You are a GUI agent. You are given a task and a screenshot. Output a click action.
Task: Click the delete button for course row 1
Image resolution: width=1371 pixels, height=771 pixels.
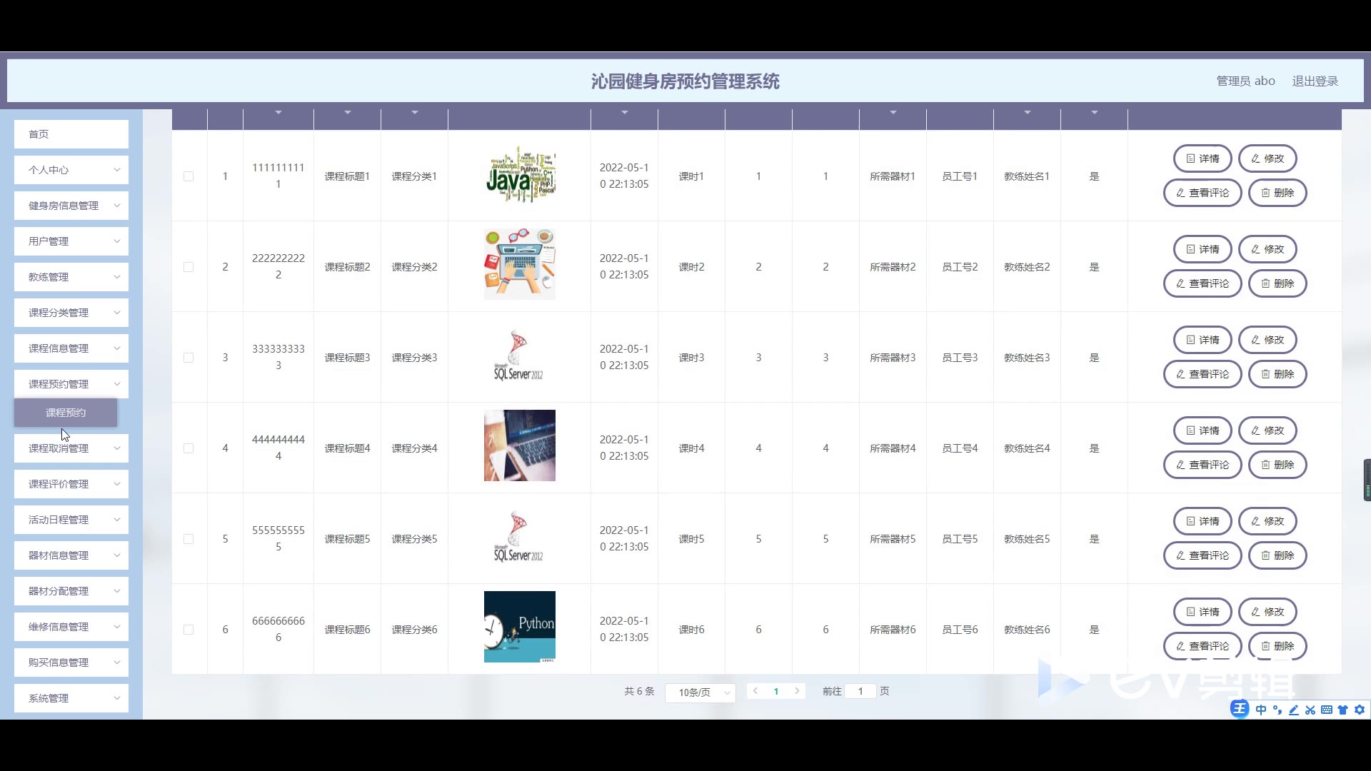click(1277, 193)
